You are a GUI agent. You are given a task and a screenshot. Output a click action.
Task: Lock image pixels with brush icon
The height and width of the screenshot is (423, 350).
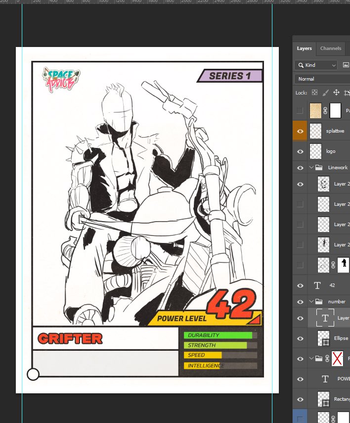point(325,93)
